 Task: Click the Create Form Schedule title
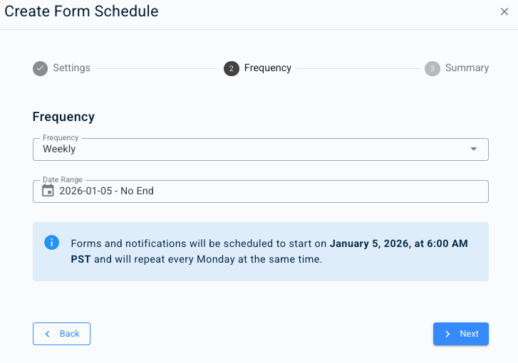click(81, 11)
